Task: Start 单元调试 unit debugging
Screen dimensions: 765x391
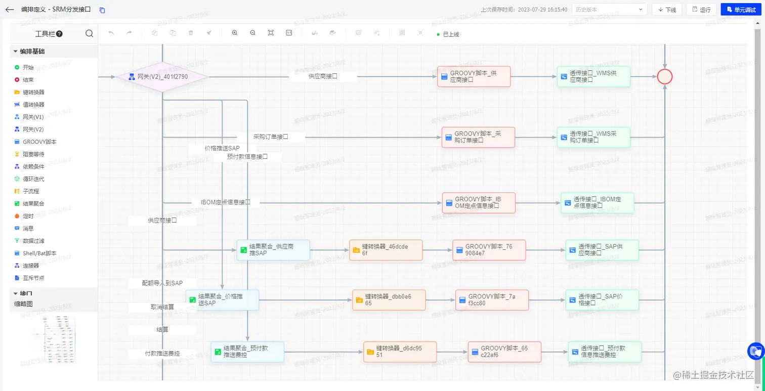Action: (741, 10)
